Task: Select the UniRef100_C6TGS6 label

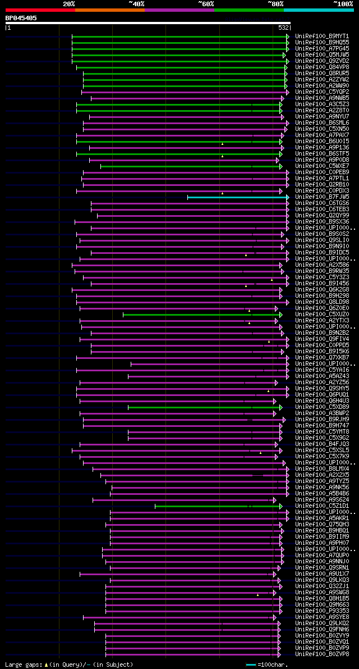Action: (322, 203)
